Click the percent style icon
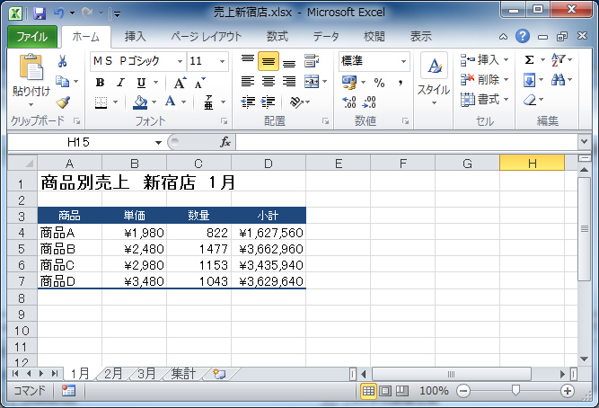Viewport: 599px width, 408px height. pos(379,83)
